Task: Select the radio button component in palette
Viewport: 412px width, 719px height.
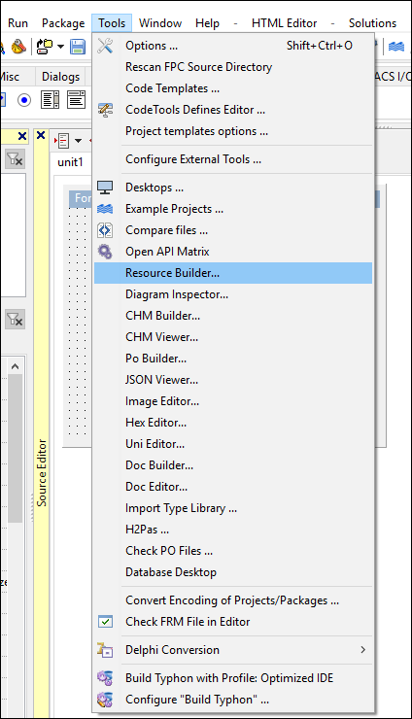Action: (24, 100)
